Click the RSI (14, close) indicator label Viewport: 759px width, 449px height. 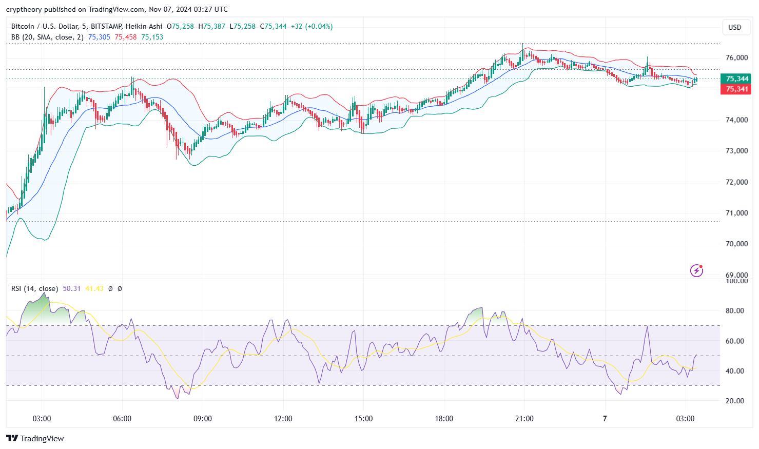click(x=34, y=288)
